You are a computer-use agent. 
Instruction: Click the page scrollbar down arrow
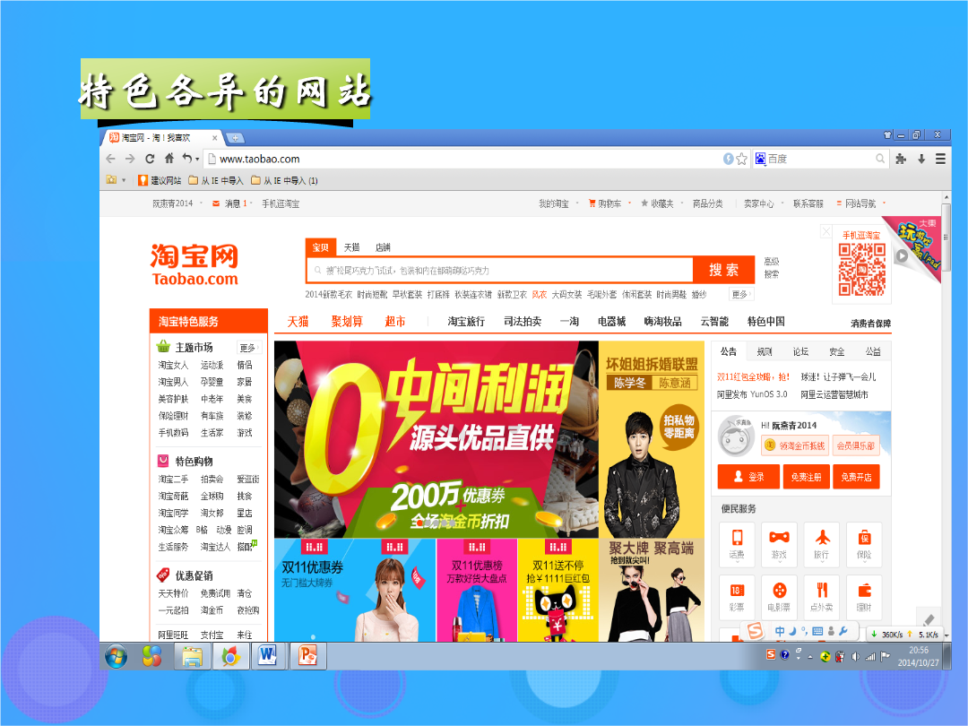pyautogui.click(x=946, y=635)
